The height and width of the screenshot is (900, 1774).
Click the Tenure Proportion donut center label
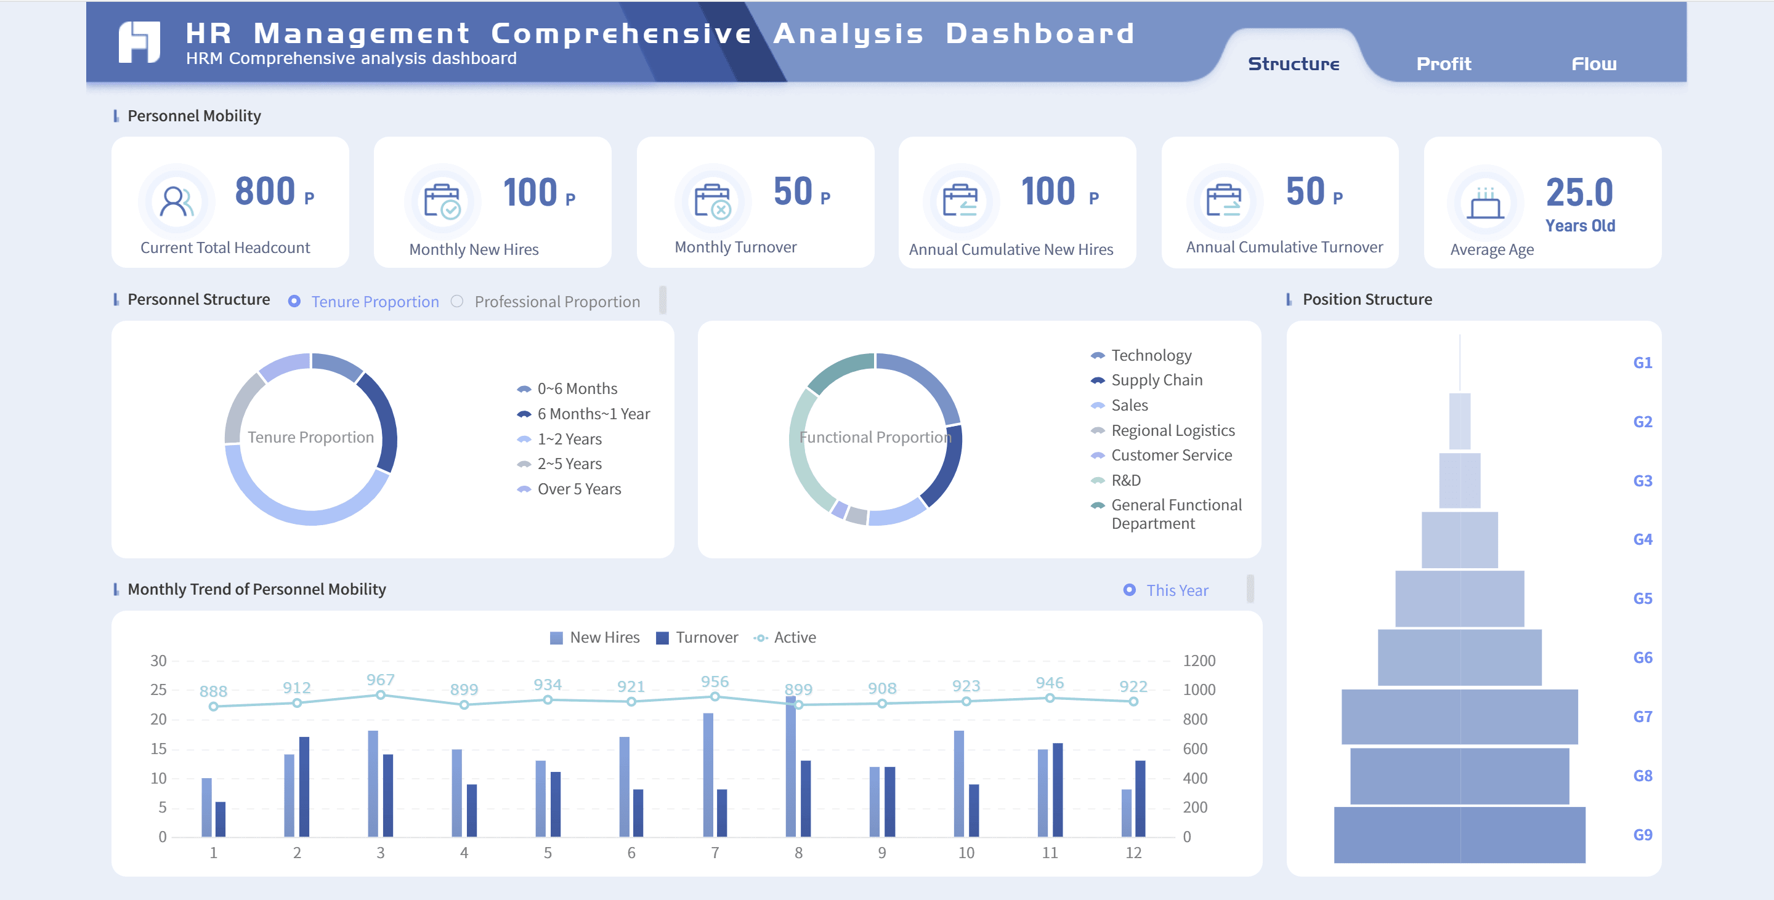click(310, 438)
